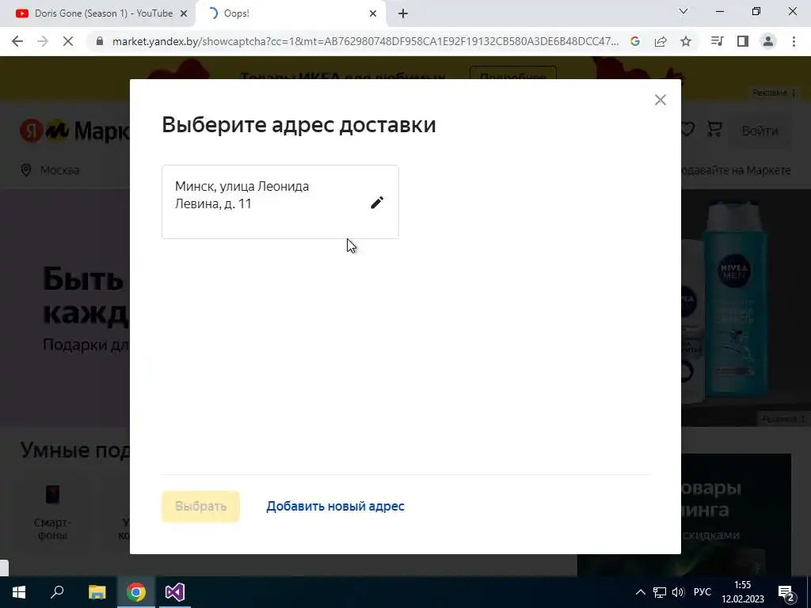Viewport: 811px width, 608px height.
Task: Open Chrome from taskbar
Action: 136,592
